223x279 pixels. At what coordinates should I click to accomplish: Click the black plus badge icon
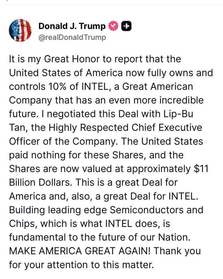(x=126, y=26)
